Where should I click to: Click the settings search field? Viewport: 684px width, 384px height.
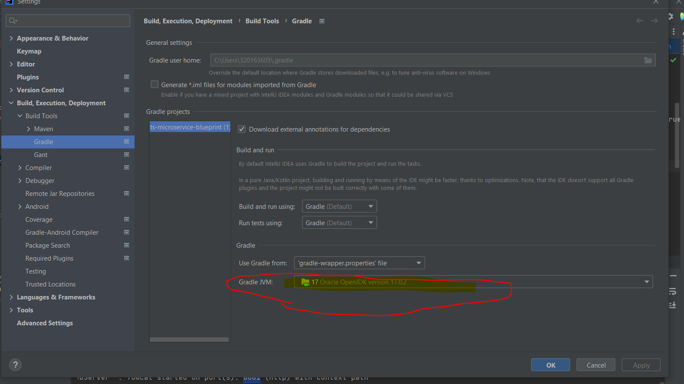[x=68, y=21]
